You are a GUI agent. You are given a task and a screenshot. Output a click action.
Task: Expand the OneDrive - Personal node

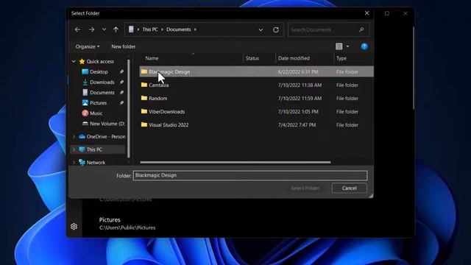(x=74, y=136)
